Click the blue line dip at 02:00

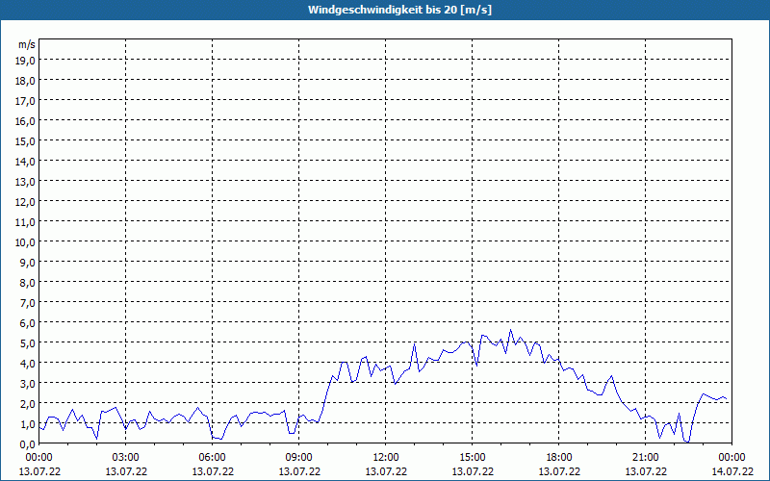pos(97,438)
